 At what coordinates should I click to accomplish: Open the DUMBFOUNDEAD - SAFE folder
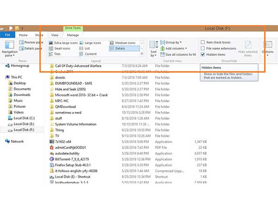[74, 83]
